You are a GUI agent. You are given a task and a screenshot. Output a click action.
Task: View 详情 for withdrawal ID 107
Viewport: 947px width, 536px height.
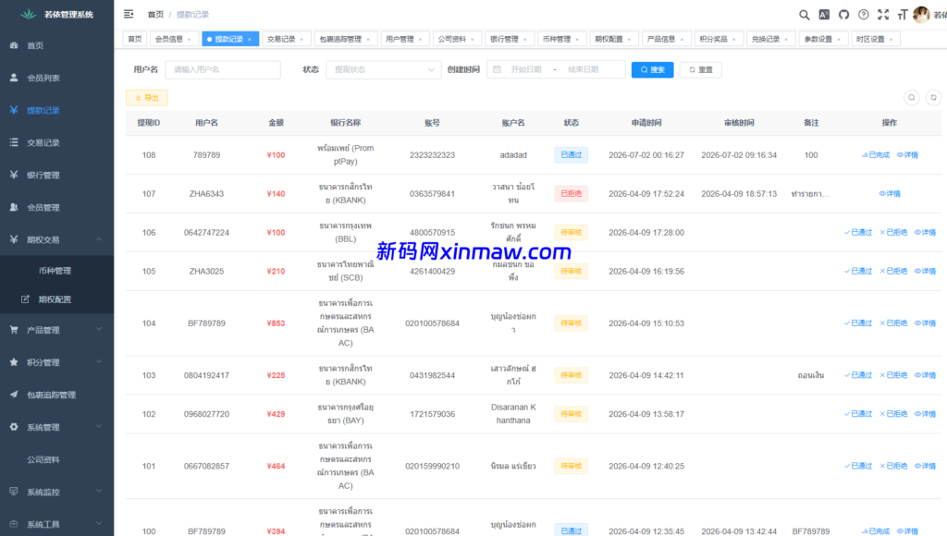coord(890,194)
